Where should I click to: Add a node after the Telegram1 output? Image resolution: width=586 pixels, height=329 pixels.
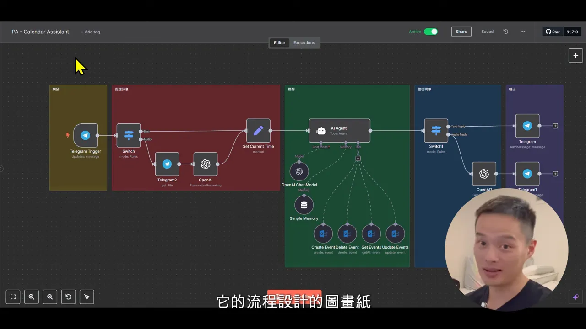555,174
